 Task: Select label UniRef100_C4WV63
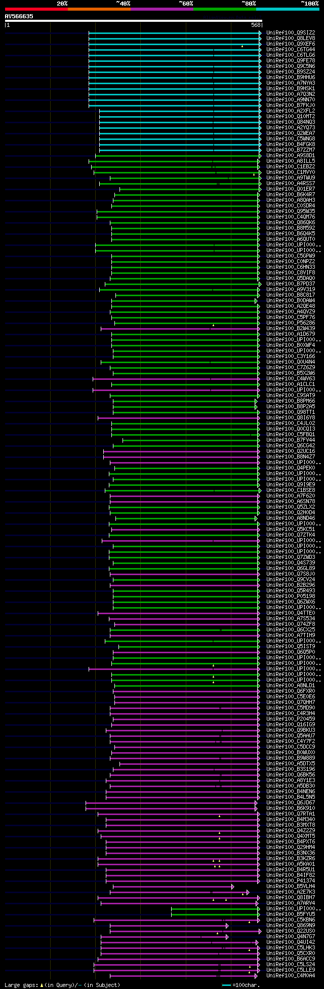[291, 379]
